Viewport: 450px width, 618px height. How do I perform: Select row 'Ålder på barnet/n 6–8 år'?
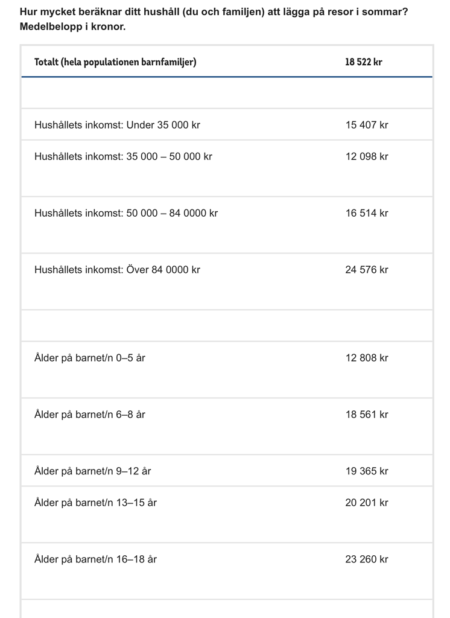coord(90,415)
